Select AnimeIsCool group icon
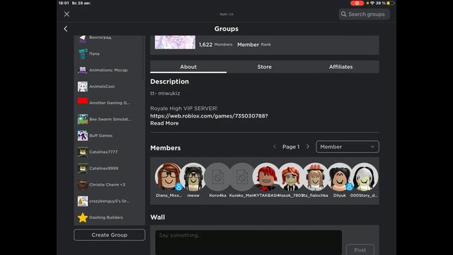 coord(83,86)
